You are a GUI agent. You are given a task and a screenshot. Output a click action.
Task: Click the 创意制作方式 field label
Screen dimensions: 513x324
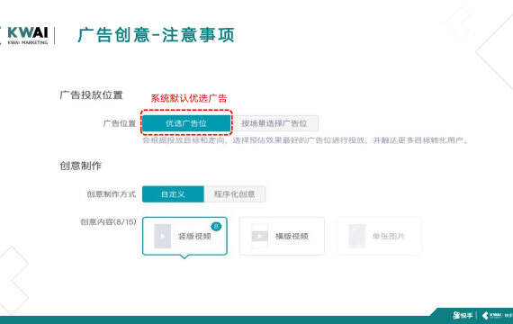112,194
